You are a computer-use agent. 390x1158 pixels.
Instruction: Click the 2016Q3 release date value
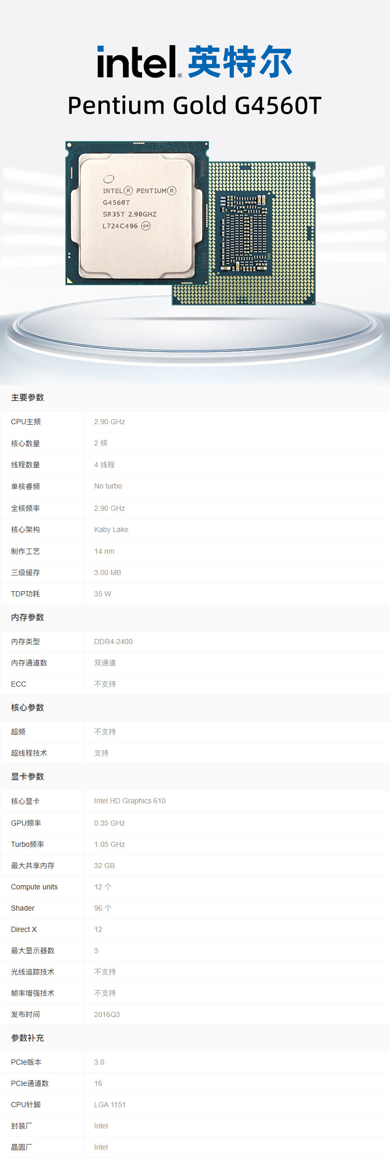click(x=107, y=1014)
